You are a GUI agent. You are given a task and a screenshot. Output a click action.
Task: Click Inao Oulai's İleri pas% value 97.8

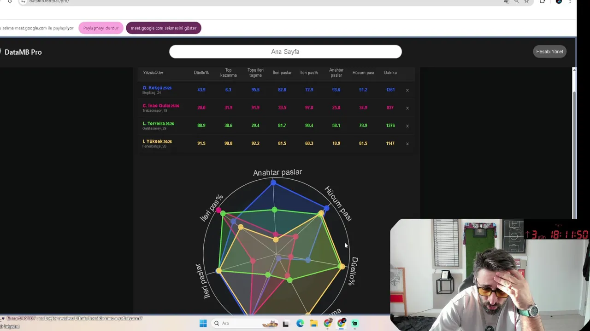pyautogui.click(x=309, y=108)
